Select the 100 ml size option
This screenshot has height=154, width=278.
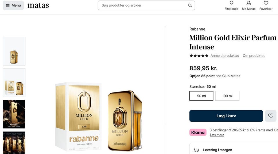227,96
